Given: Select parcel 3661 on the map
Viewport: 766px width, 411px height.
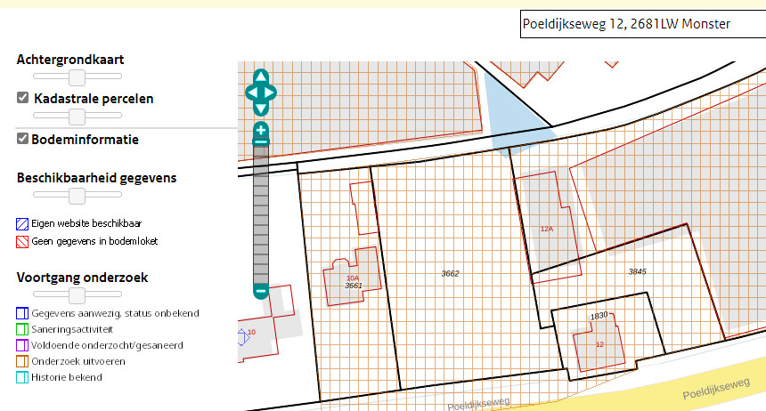Looking at the screenshot, I should pyautogui.click(x=354, y=286).
